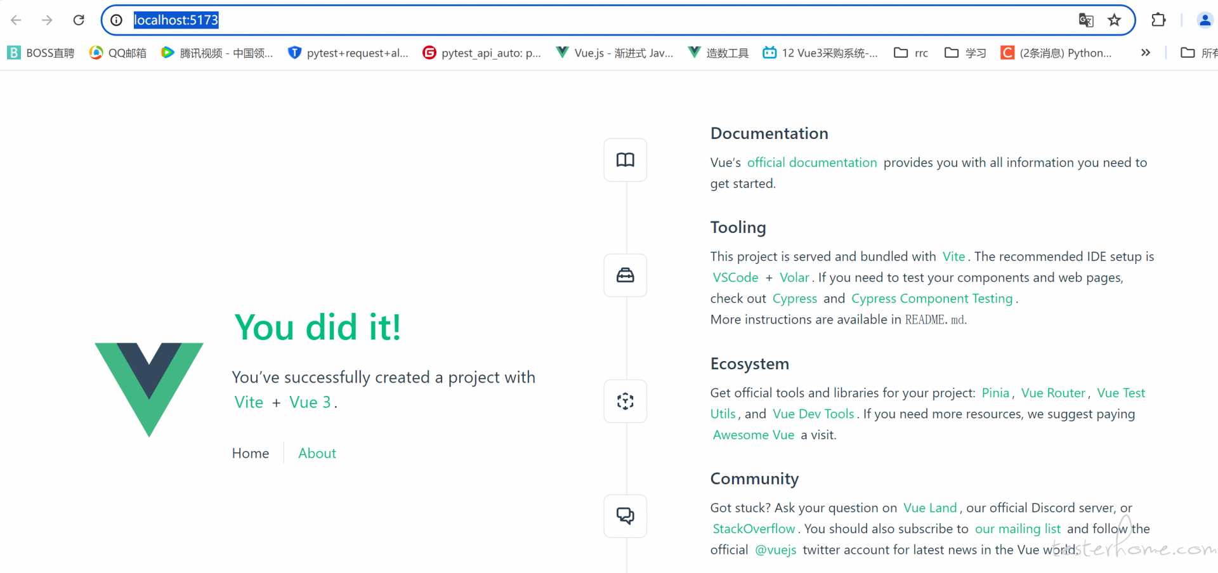Screen dimensions: 1218x573
Task: Open 腾讯视频 bookmark
Action: pos(217,53)
